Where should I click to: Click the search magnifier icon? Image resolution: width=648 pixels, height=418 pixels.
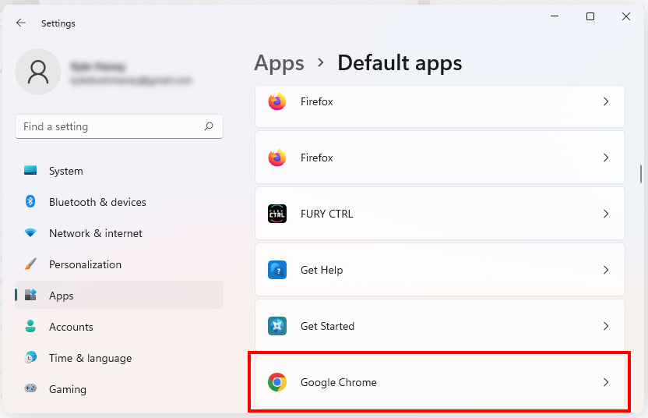click(209, 126)
